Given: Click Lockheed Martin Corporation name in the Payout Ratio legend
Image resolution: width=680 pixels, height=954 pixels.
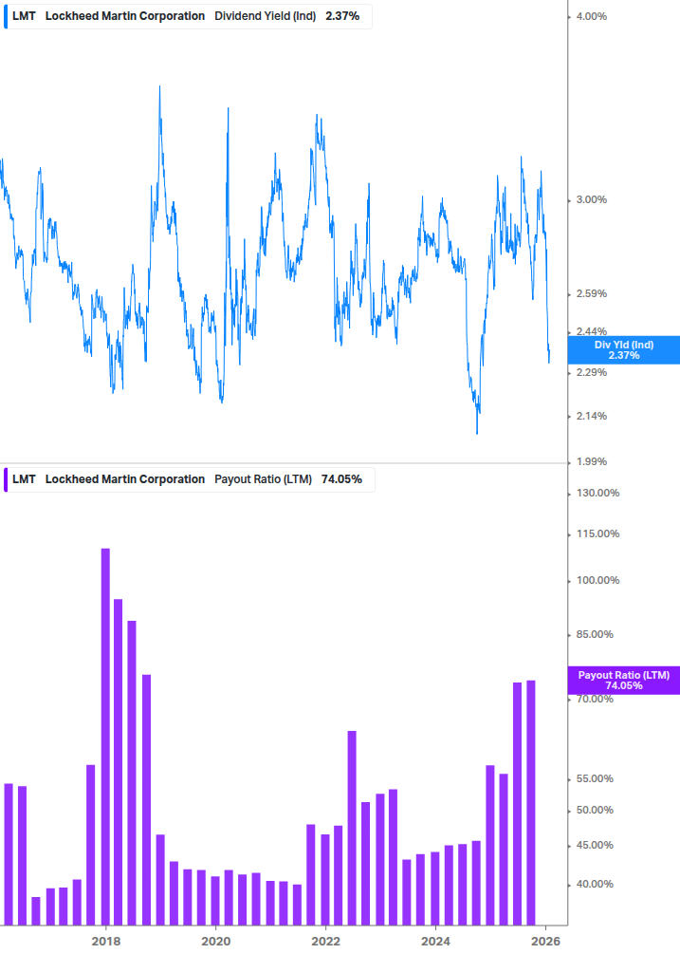Looking at the screenshot, I should pos(124,479).
